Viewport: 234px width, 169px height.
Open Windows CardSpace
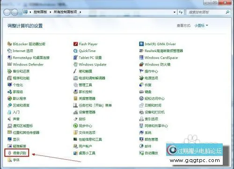[158, 58]
